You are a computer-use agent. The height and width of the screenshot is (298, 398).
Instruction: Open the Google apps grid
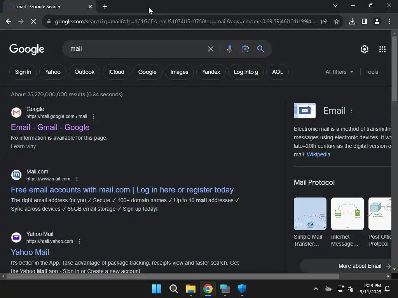pos(382,49)
